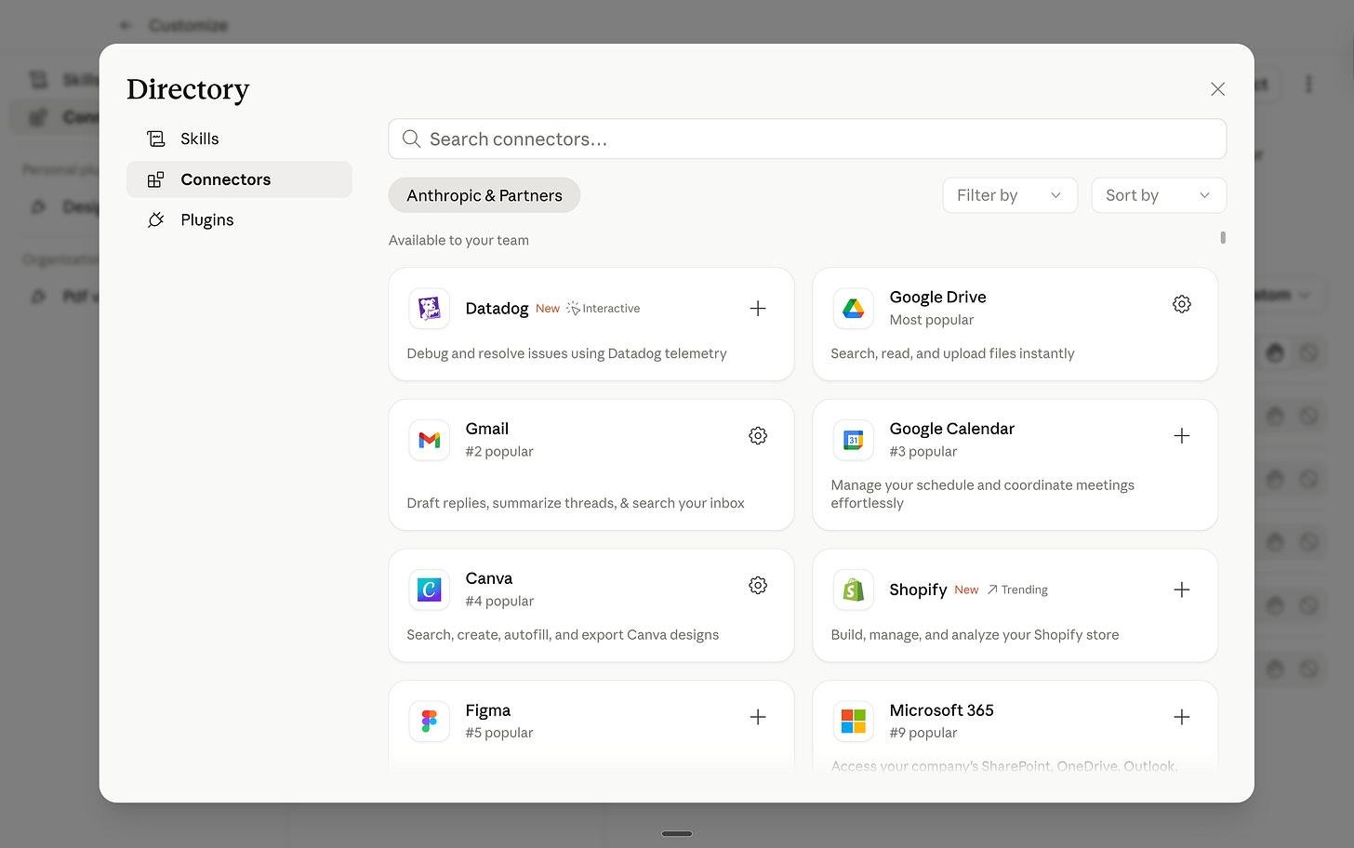
Task: Click 'Search, read, and upload files instantly'
Action: point(952,353)
